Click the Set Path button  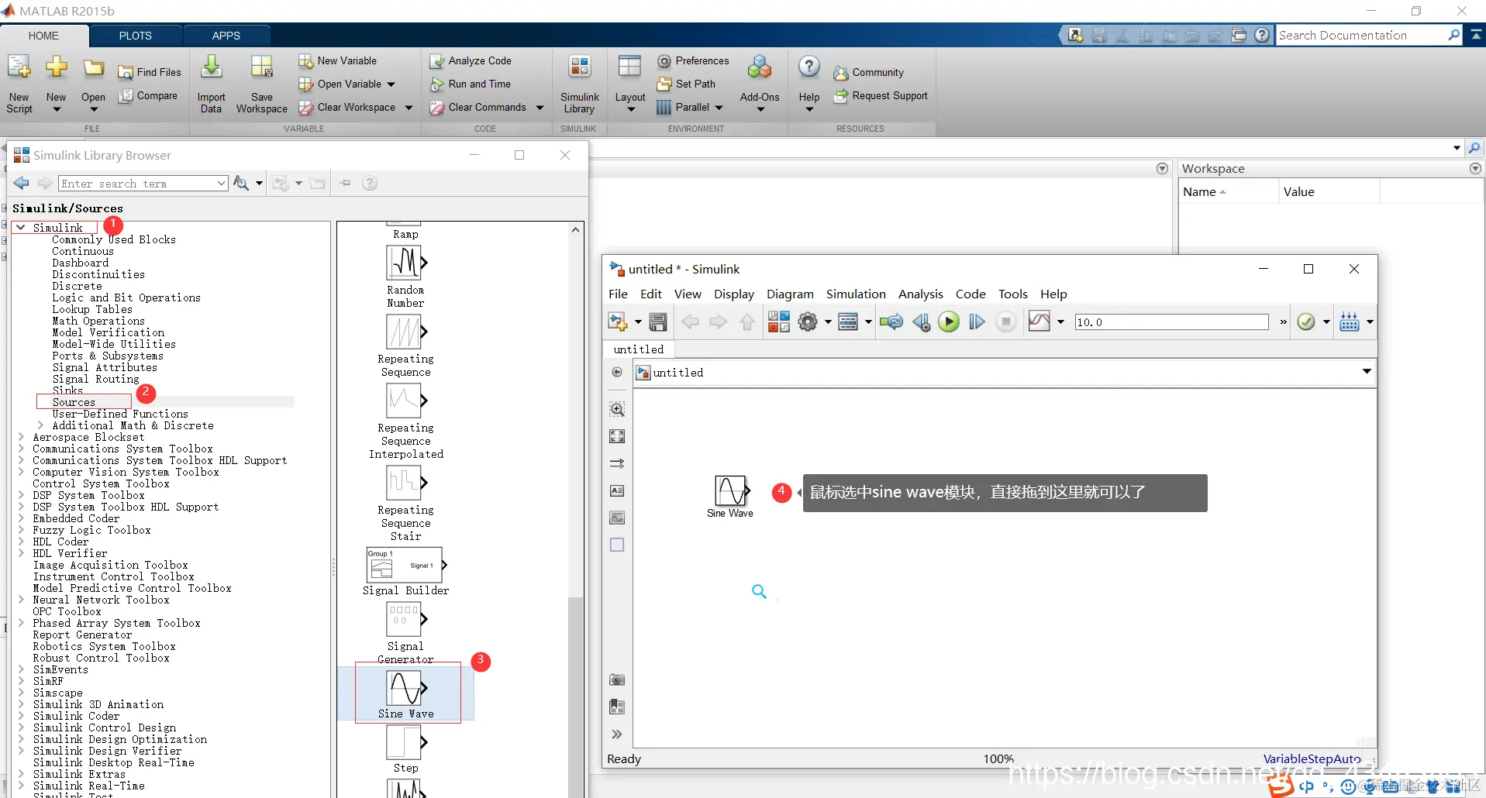click(x=686, y=84)
